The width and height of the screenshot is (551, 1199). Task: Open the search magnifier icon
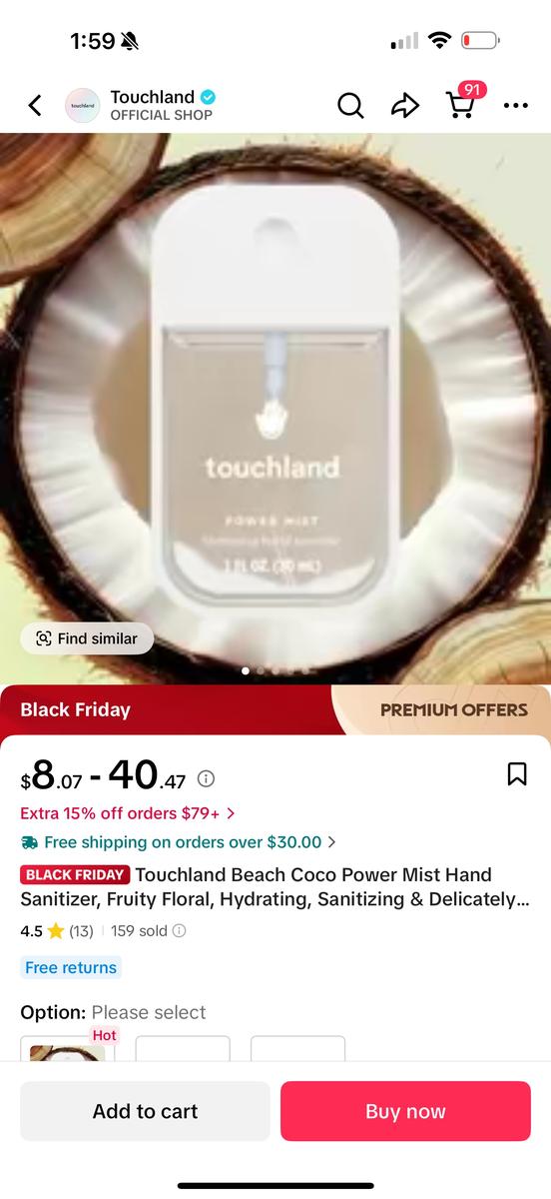coord(350,105)
